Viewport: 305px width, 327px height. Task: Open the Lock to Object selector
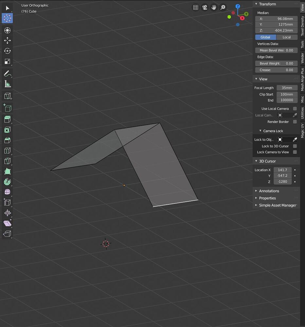(x=284, y=140)
